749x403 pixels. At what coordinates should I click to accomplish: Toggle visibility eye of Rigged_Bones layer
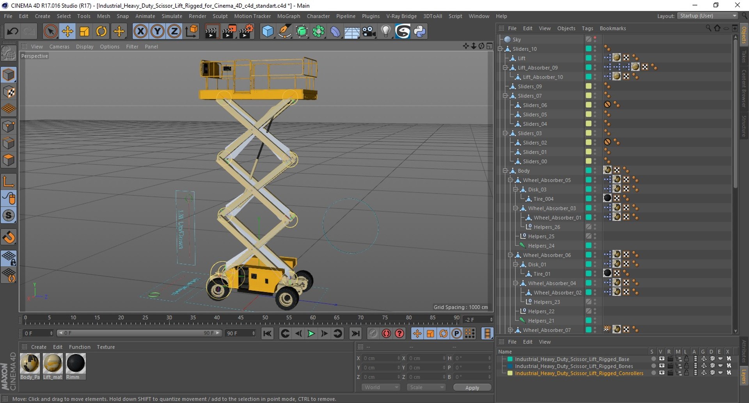pyautogui.click(x=662, y=366)
